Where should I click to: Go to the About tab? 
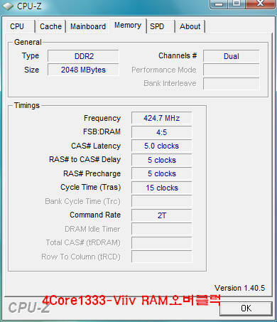[190, 26]
